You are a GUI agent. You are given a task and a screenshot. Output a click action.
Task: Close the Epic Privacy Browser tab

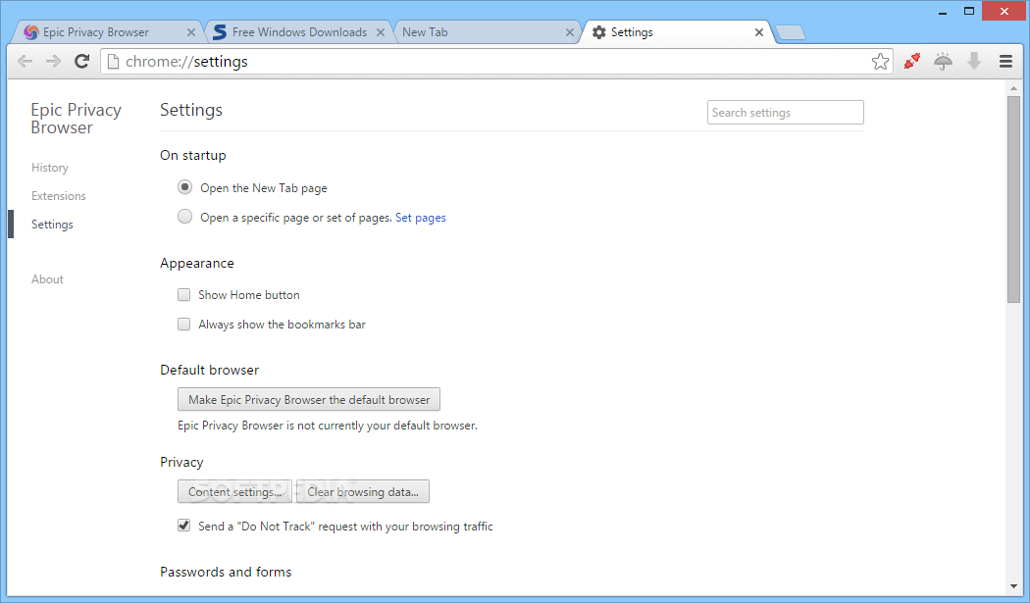click(x=191, y=32)
